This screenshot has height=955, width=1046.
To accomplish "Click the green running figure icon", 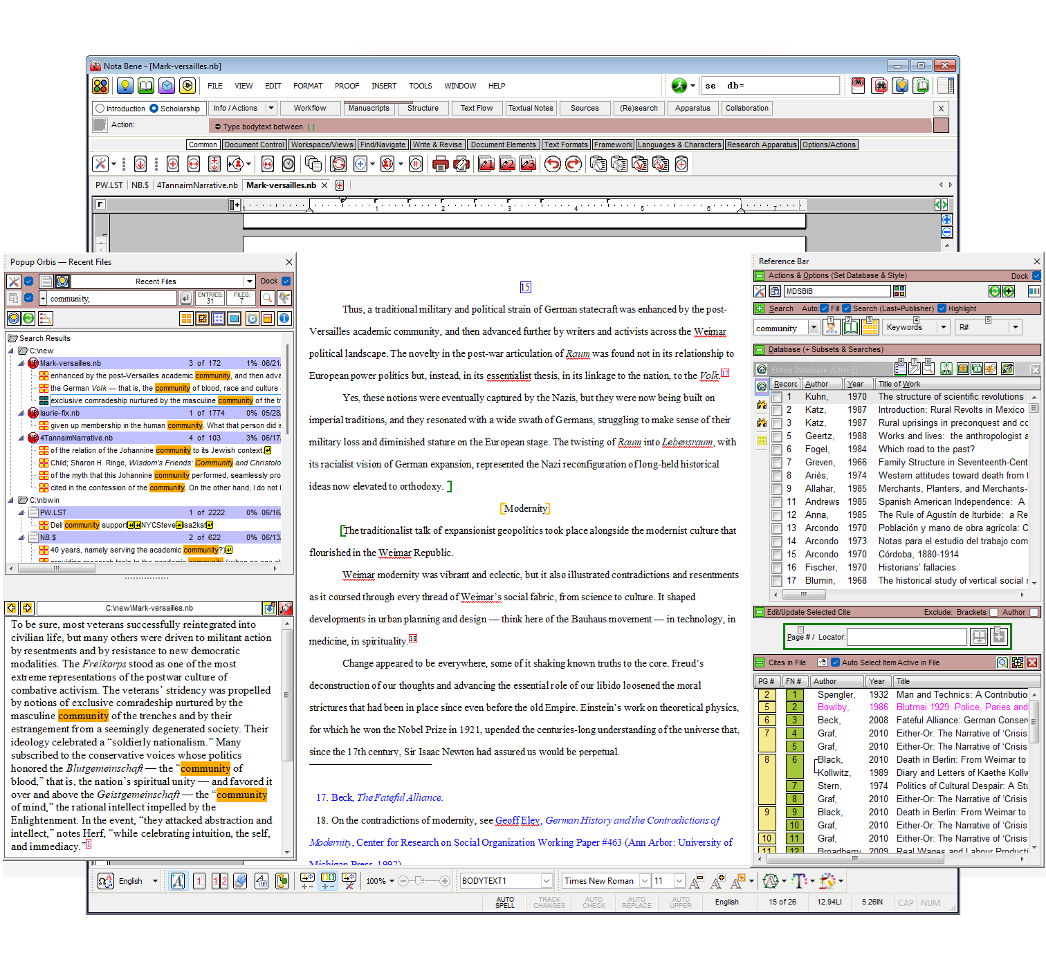I will coord(679,86).
